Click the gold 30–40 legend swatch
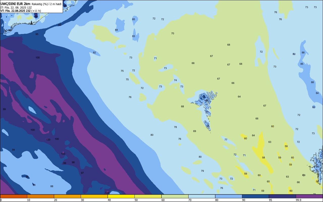 pyautogui.click(x=94, y=196)
